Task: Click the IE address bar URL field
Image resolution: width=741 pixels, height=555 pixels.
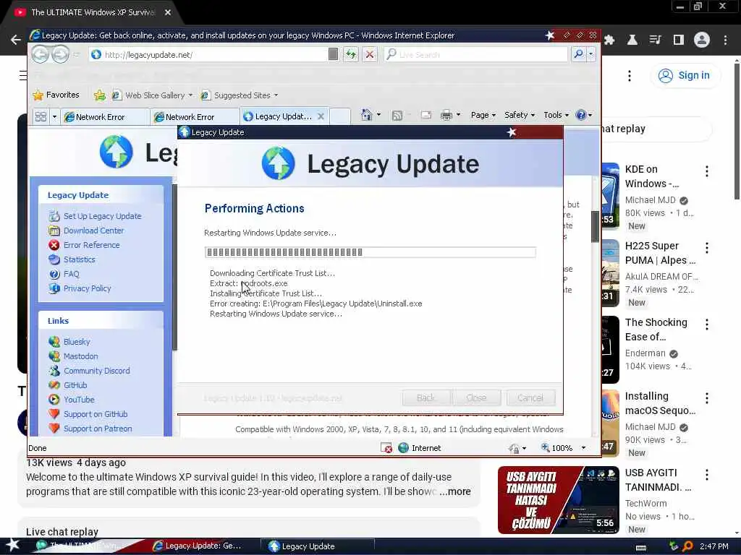Action: coord(208,55)
